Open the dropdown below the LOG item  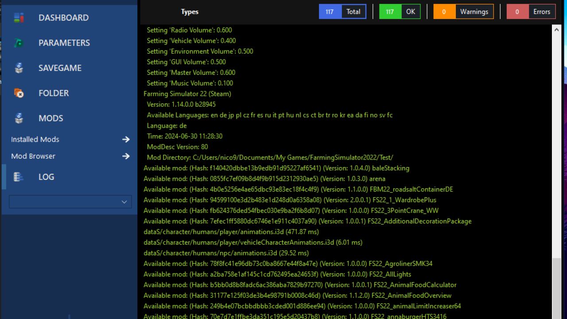(x=70, y=202)
